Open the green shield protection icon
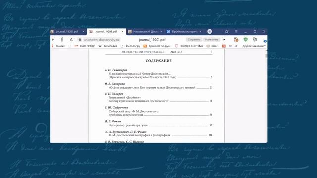Screen dimensions: 317x178 246,40
